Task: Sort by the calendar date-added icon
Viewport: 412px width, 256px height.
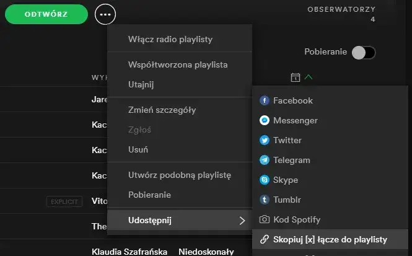Action: 296,77
